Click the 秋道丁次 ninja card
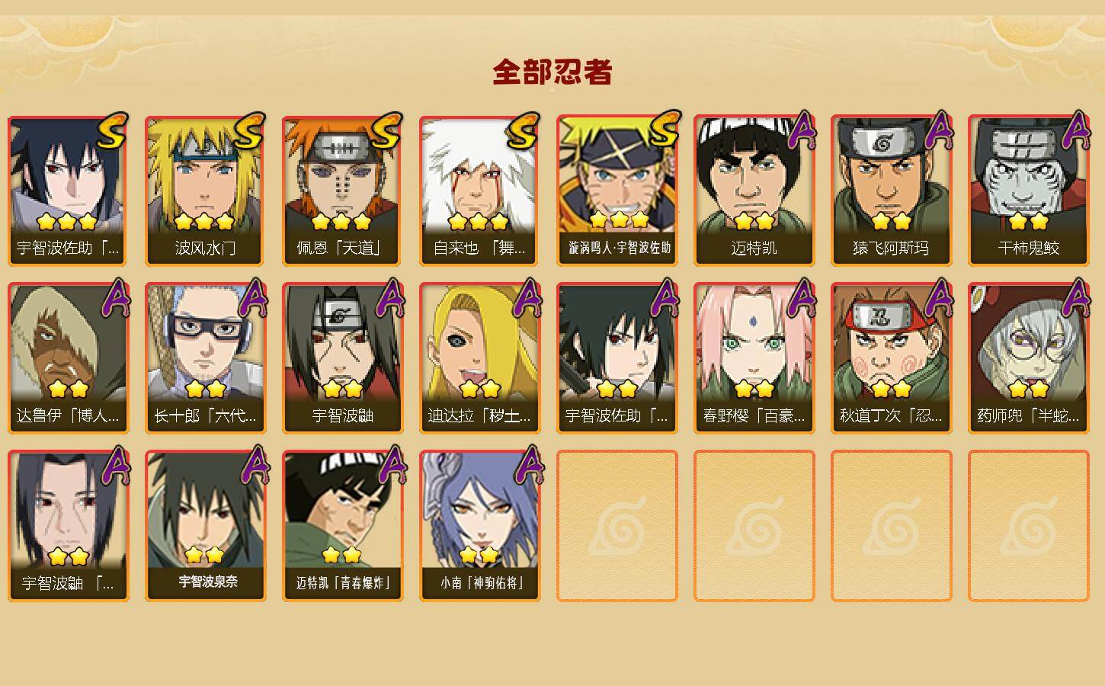This screenshot has width=1105, height=686. pos(891,358)
